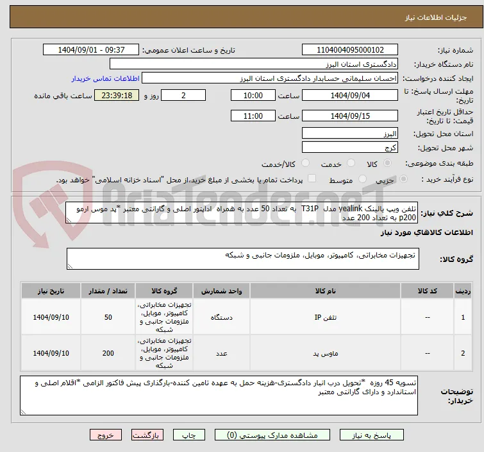Select the کالا/خدمت radio button

305,163
